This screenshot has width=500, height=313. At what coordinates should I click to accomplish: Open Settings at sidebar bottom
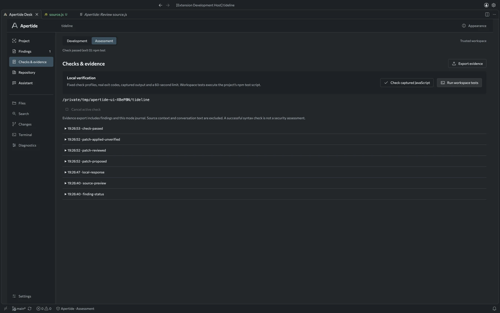coord(31,296)
